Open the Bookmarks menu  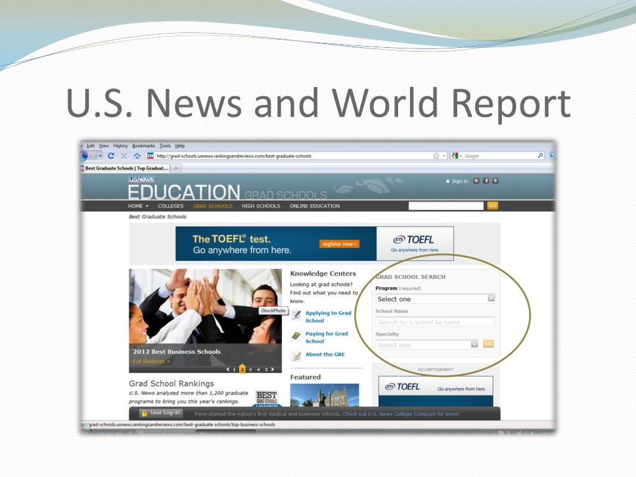tap(143, 145)
